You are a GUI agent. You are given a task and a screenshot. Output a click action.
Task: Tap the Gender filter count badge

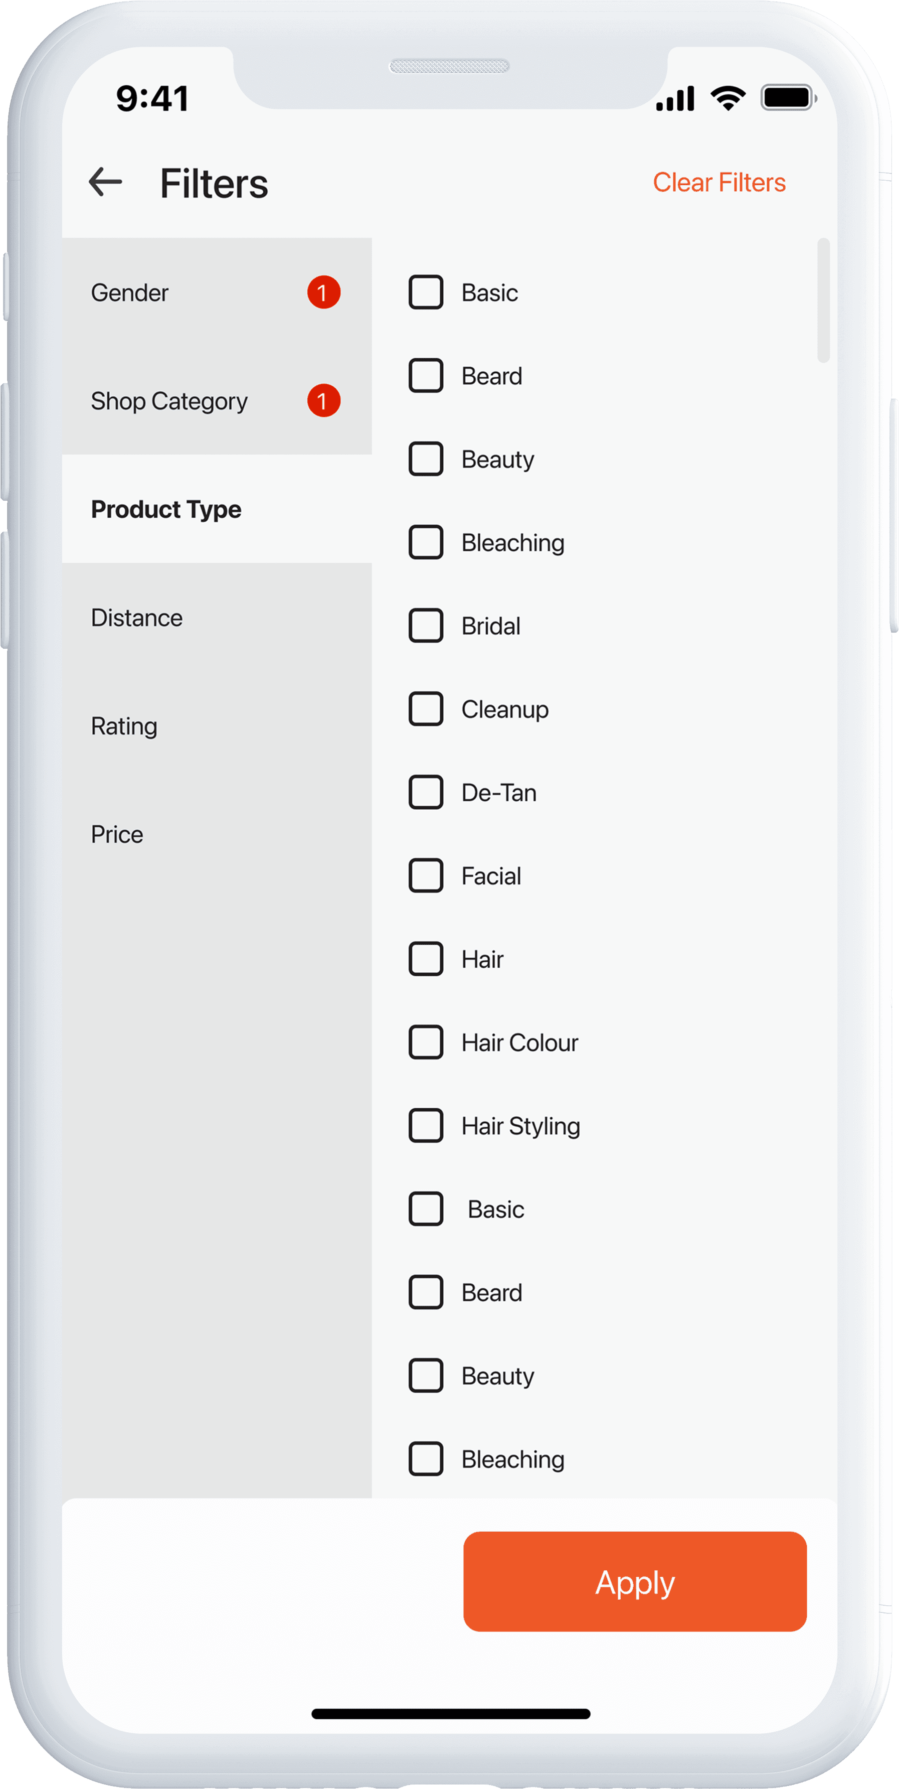coord(323,292)
